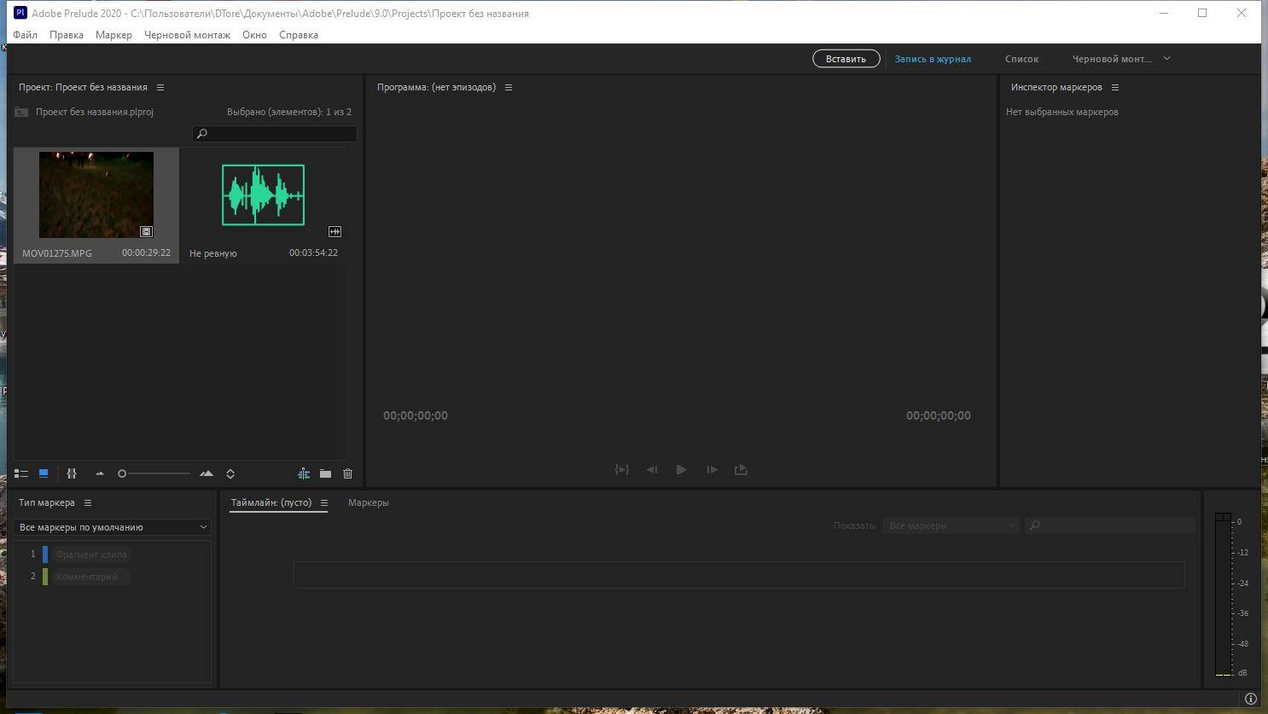Click the marker search magnifier icon in timeline
Screen dimensions: 1268x714
[1035, 525]
